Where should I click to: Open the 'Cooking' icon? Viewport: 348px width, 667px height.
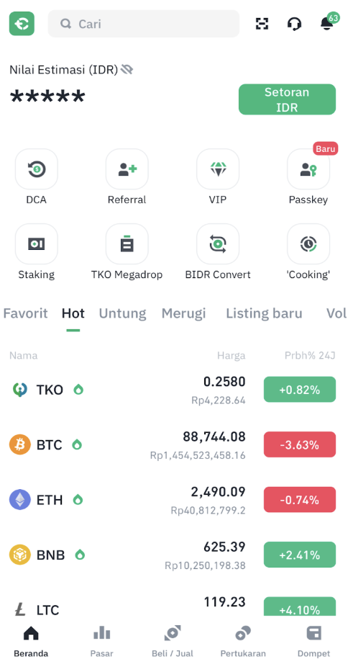(308, 243)
